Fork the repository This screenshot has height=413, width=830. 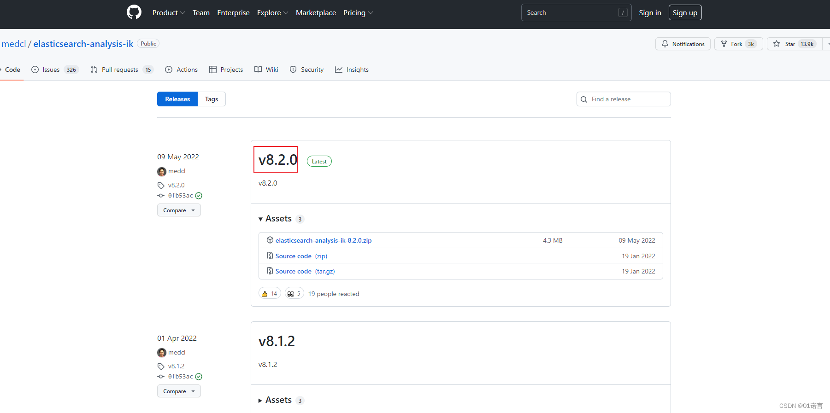pos(738,44)
